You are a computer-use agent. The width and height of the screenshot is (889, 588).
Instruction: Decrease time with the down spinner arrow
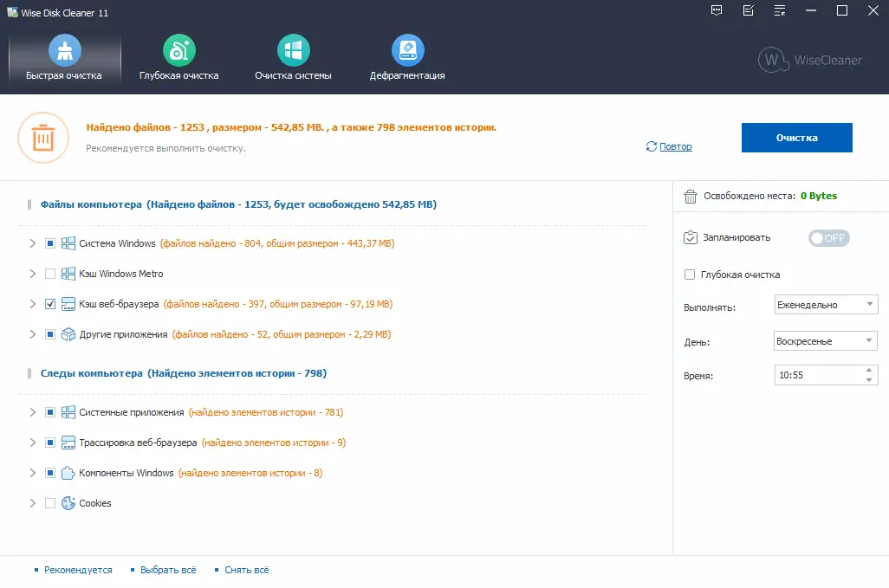click(869, 380)
